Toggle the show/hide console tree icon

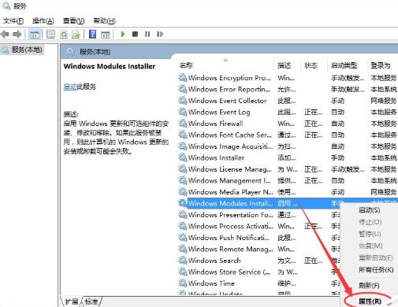pos(35,34)
